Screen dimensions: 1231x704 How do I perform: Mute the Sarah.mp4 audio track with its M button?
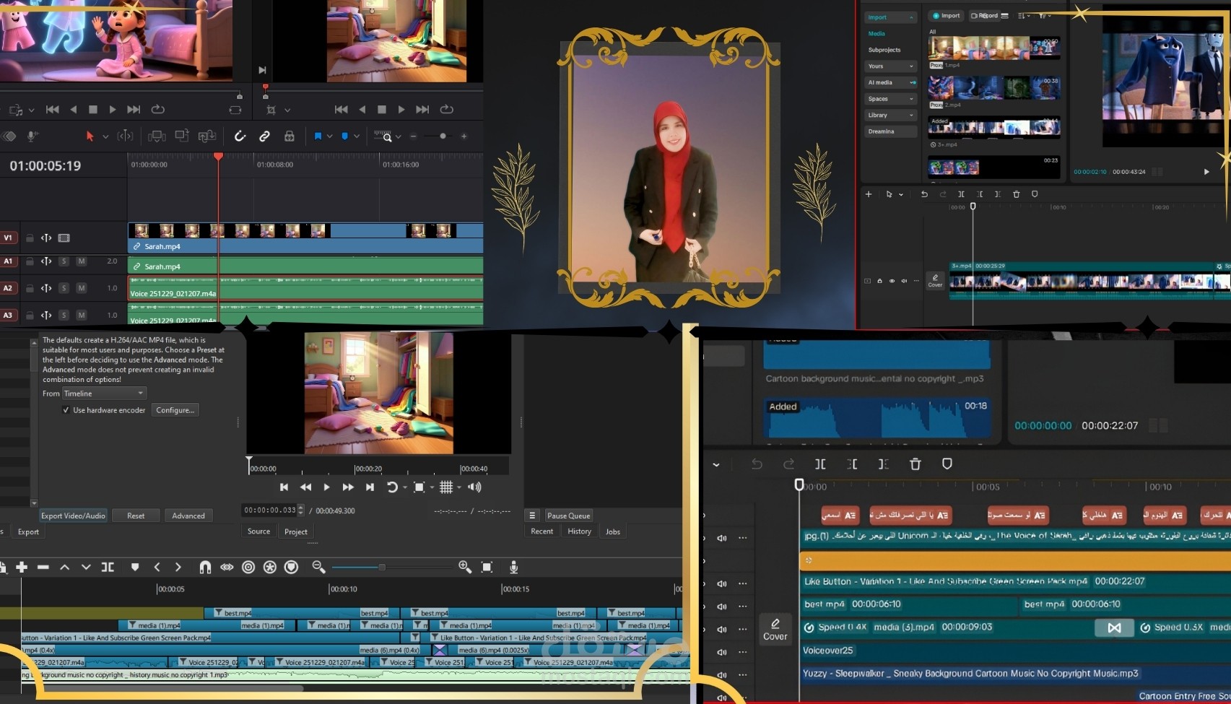click(82, 261)
